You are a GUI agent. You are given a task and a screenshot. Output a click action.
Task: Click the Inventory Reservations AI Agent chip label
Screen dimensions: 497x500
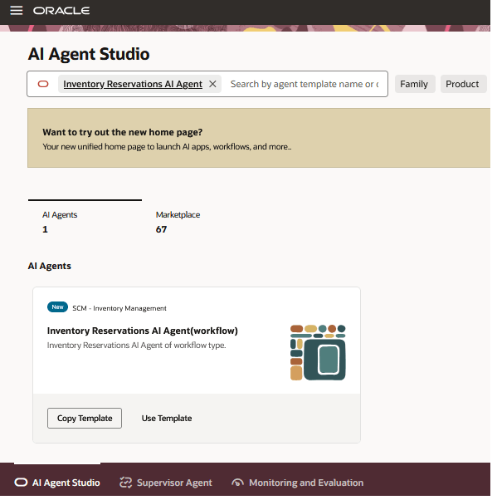click(x=133, y=84)
